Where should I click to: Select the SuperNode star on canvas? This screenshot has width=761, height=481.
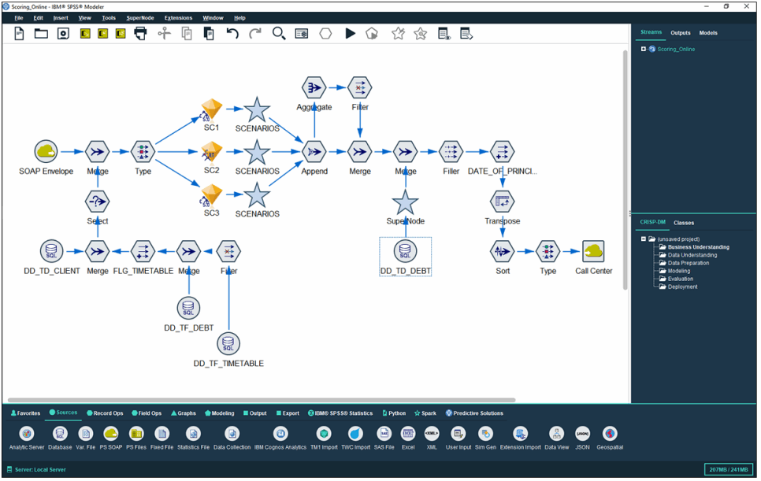405,202
